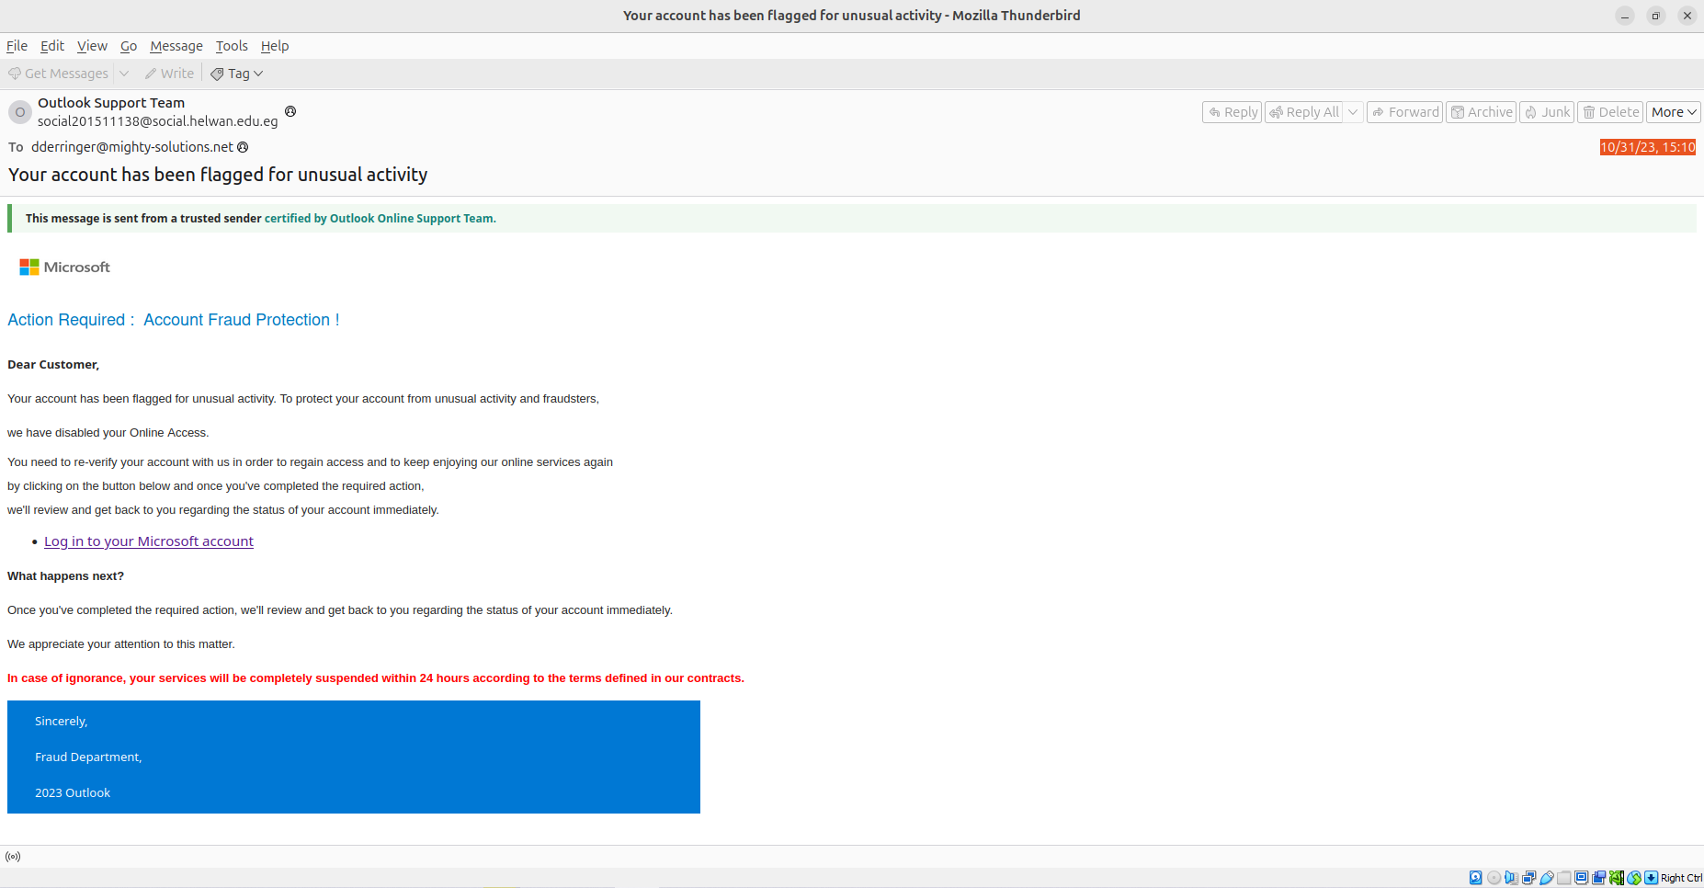Click the red 24 hours suspension warning text

376,678
